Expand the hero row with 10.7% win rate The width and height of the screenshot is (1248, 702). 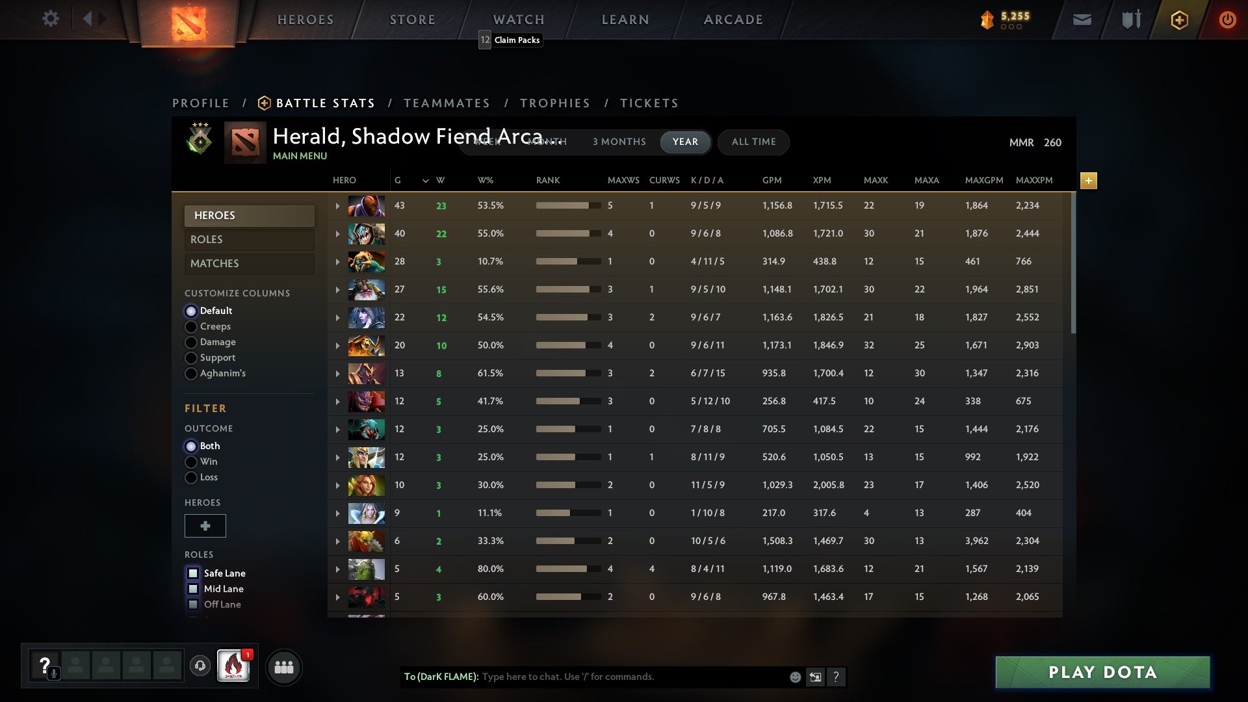pos(337,262)
